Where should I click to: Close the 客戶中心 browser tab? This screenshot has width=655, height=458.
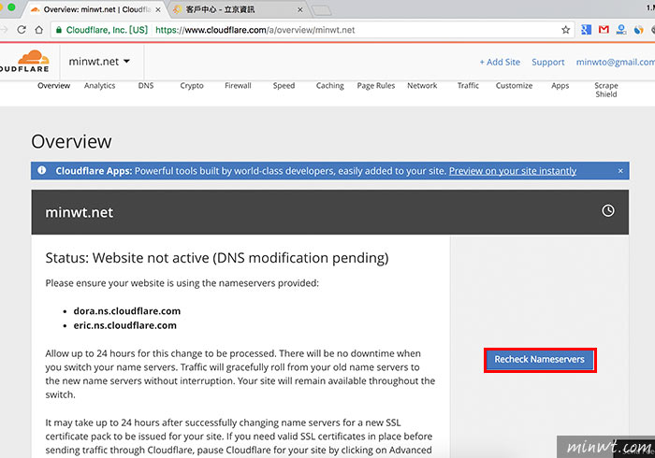300,9
